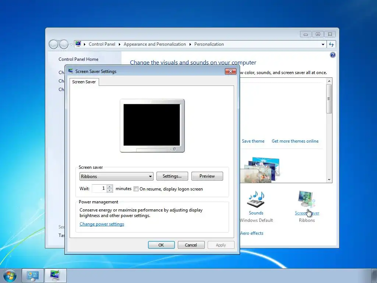Viewport: 377px width, 283px height.
Task: Click the address bar computer icon
Action: tap(78, 44)
